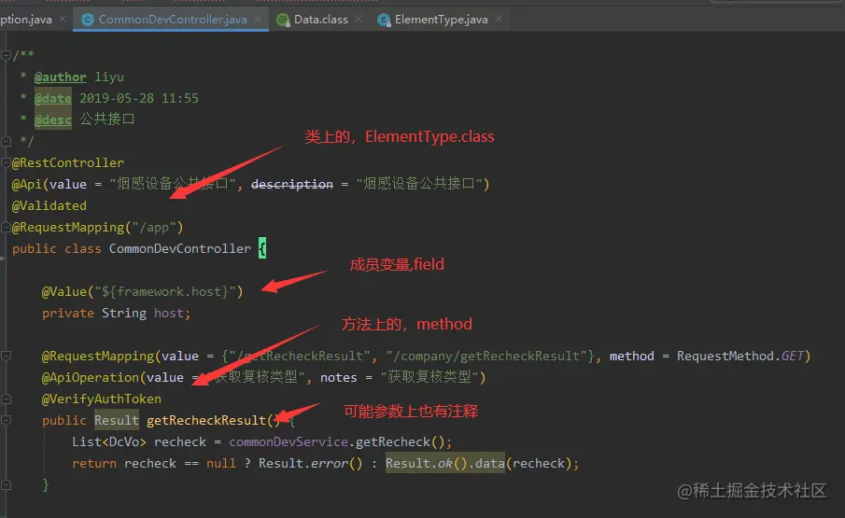
Task: Collapse the @RestController annotation fold
Action: [7, 162]
